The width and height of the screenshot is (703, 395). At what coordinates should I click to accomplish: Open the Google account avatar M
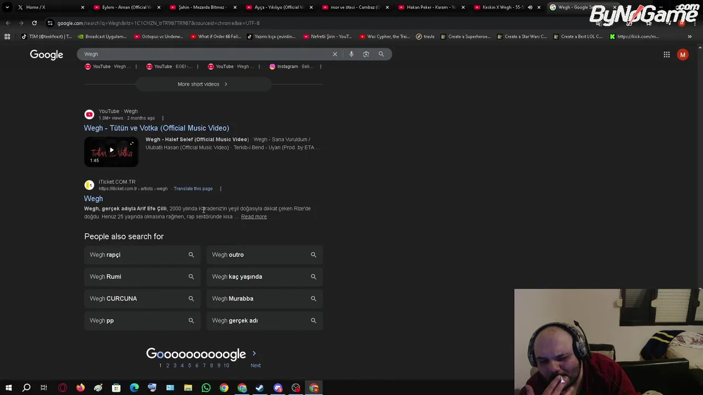pyautogui.click(x=683, y=54)
